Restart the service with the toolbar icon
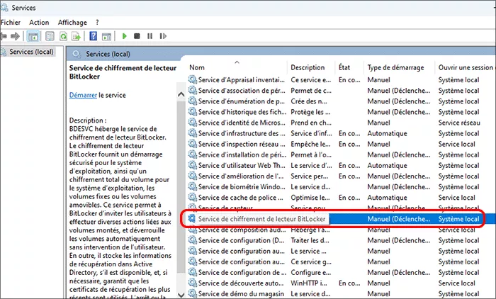Image resolution: width=496 pixels, height=299 pixels. pos(163,36)
